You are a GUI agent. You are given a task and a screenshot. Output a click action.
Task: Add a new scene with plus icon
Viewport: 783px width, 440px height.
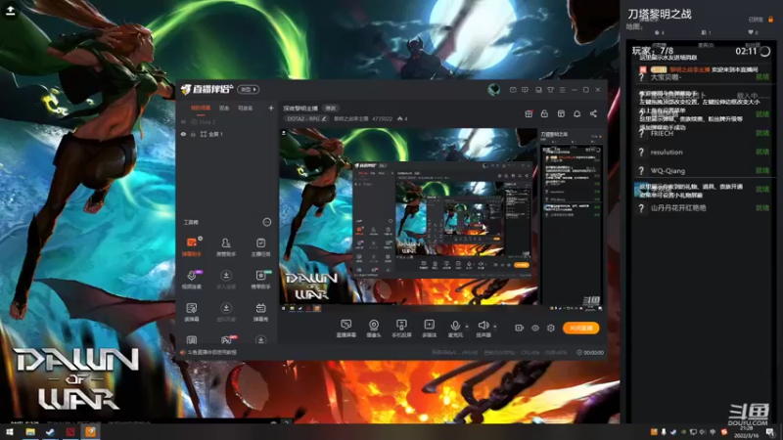click(x=271, y=108)
